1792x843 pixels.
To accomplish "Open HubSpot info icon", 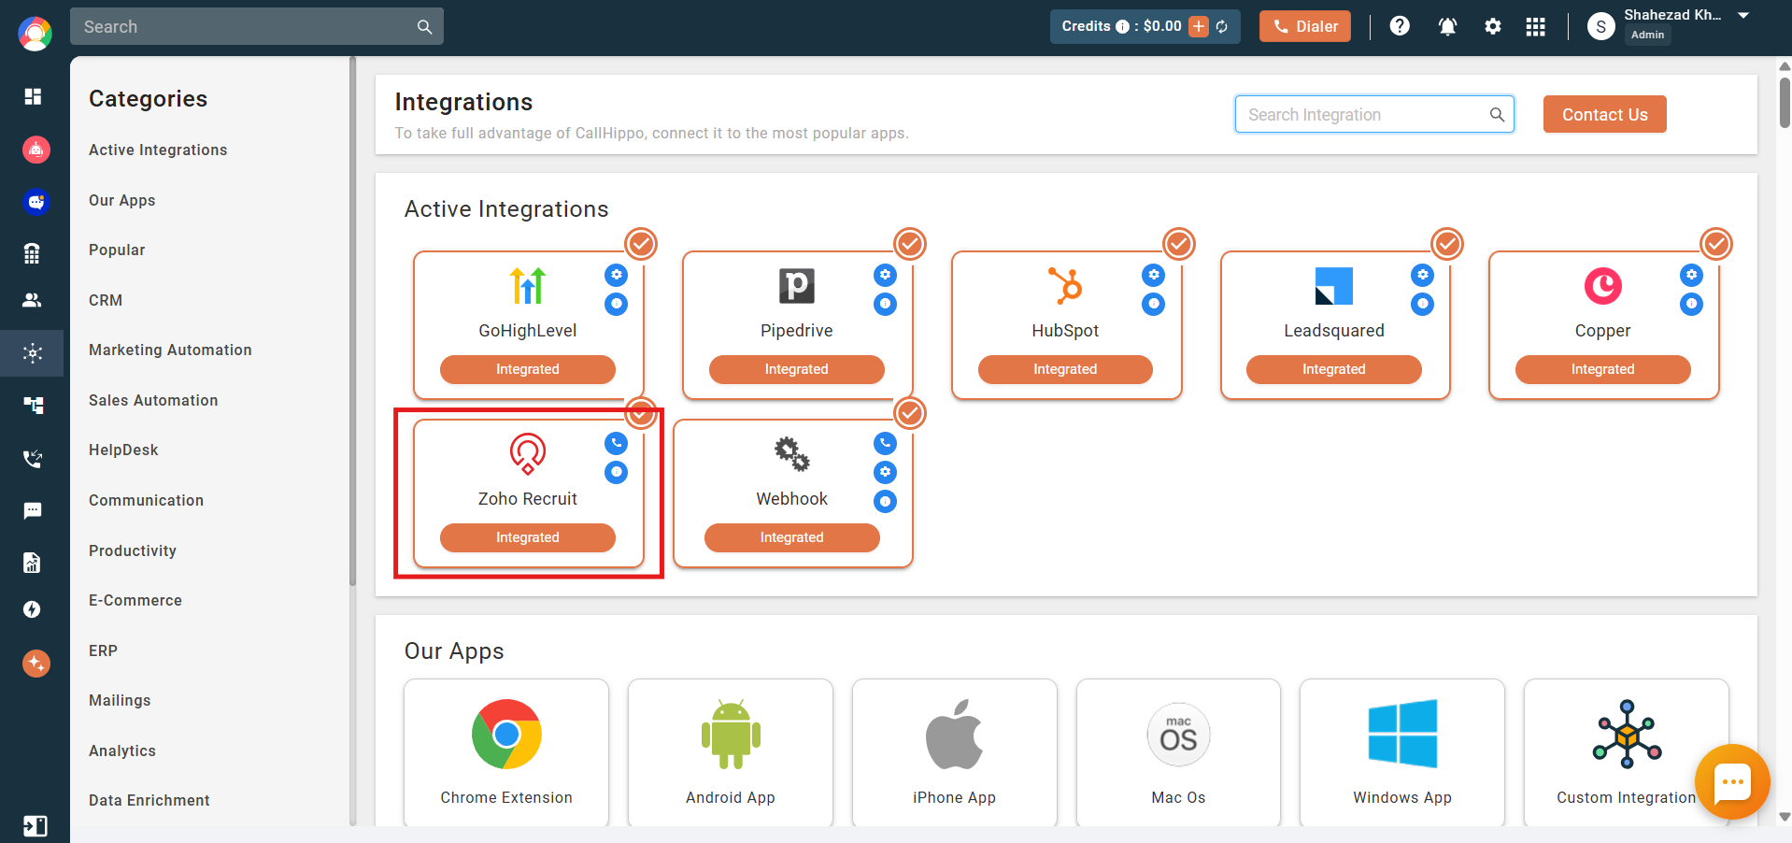I will (x=1154, y=304).
